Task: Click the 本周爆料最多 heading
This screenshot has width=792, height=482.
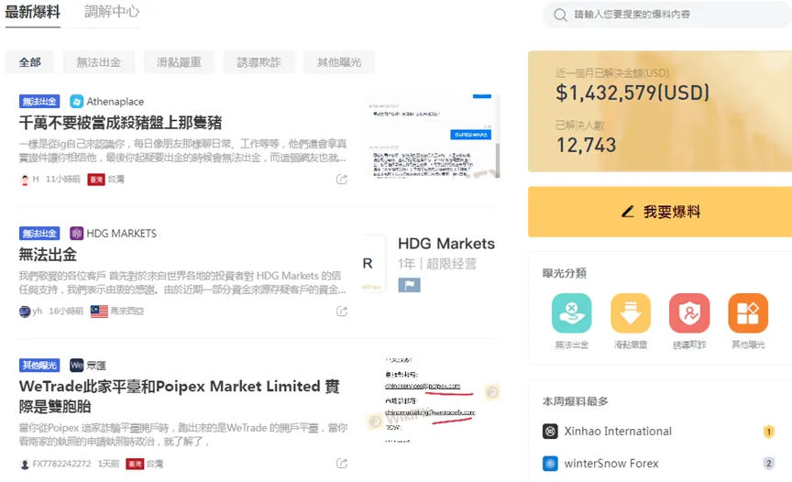Action: click(x=576, y=401)
